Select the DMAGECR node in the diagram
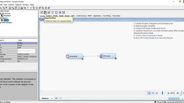The height and width of the screenshot is (103, 184). pos(74,56)
